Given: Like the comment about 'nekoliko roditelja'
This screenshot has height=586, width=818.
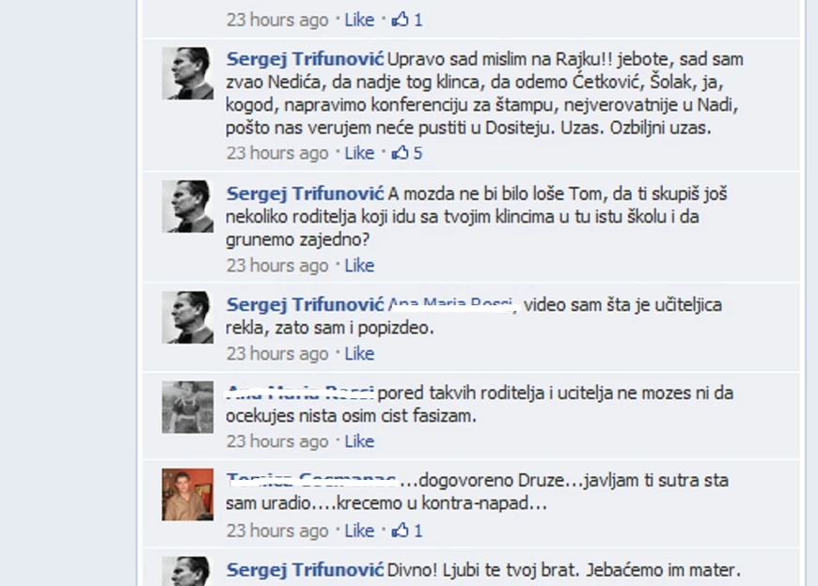Looking at the screenshot, I should pyautogui.click(x=359, y=266).
